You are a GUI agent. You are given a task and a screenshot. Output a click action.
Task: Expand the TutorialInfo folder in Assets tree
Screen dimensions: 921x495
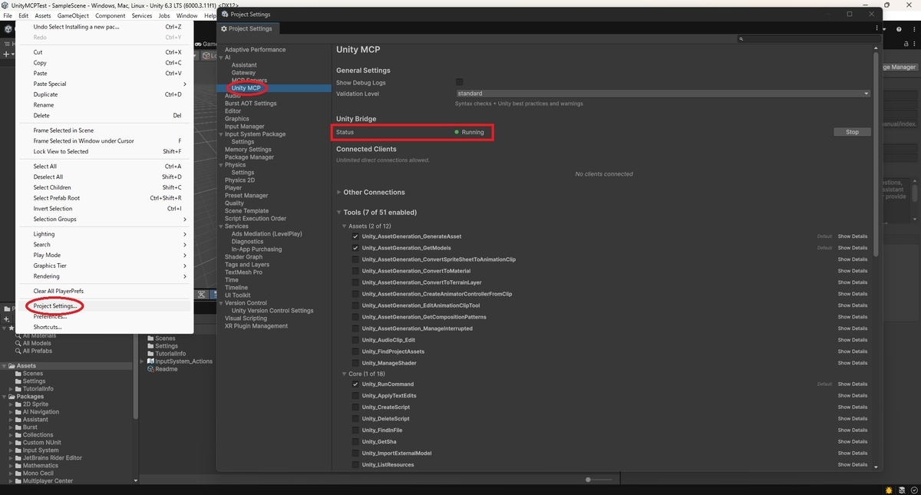(x=11, y=389)
